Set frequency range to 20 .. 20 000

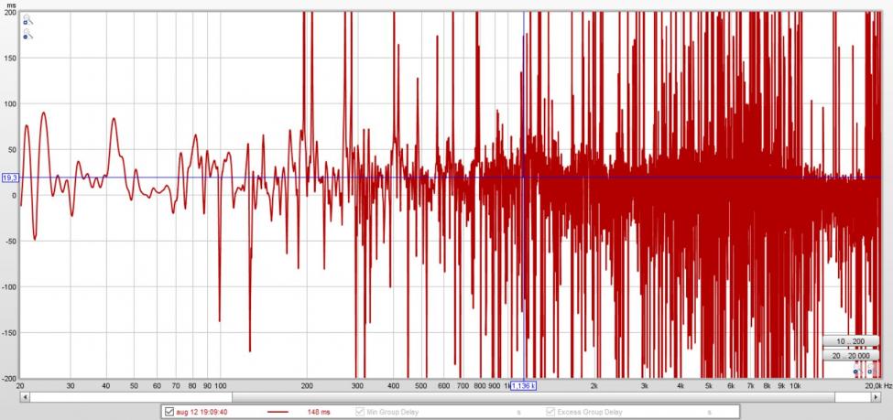[851, 356]
